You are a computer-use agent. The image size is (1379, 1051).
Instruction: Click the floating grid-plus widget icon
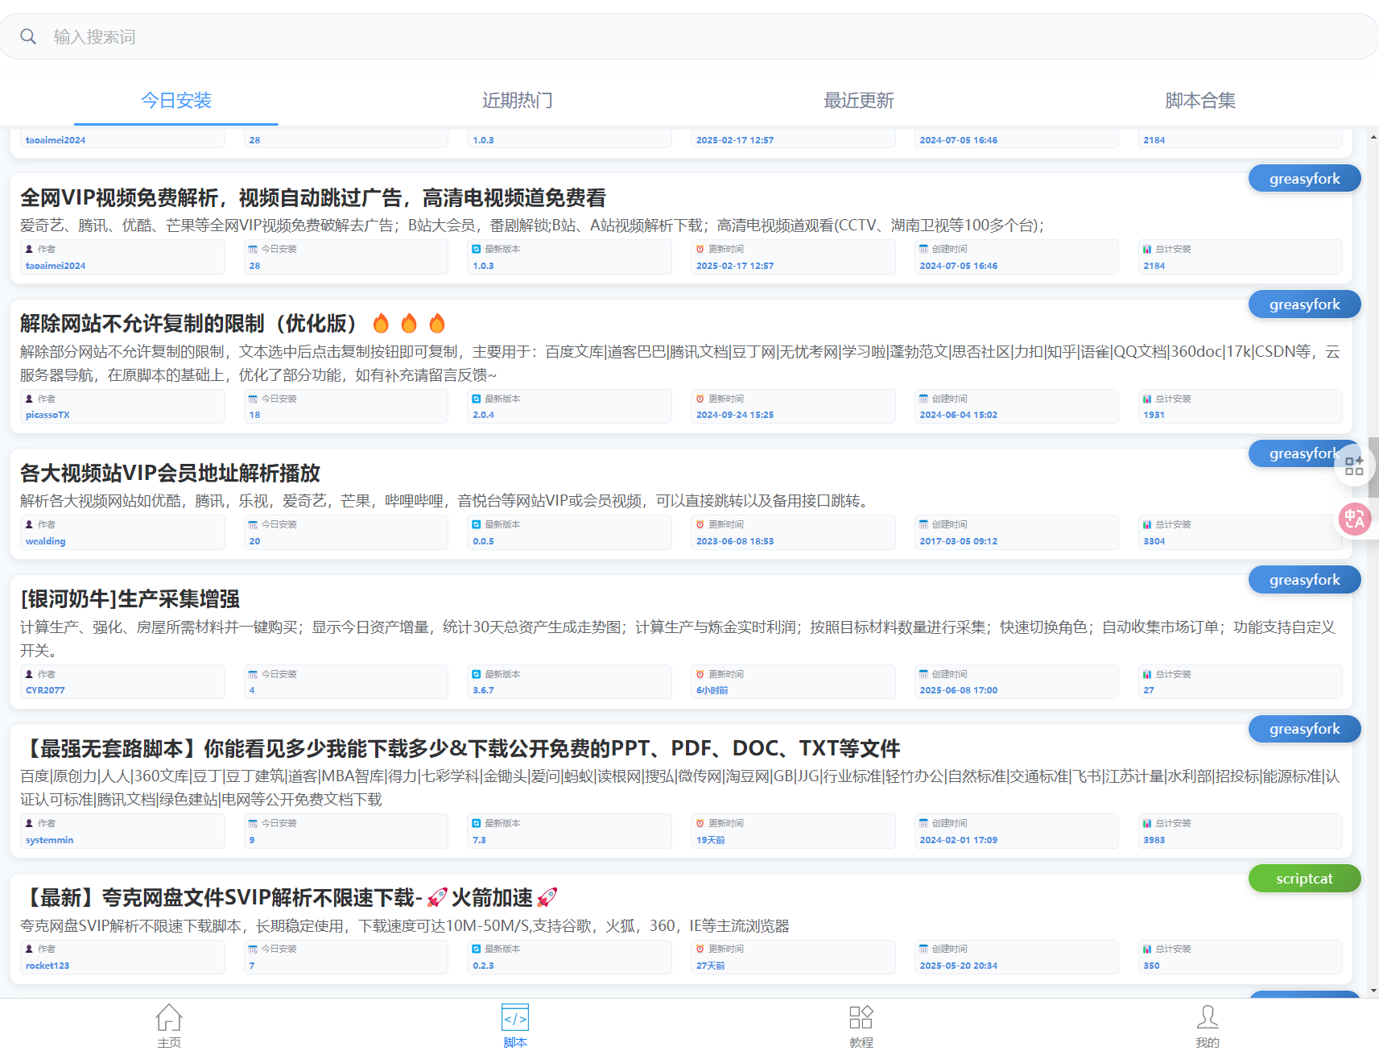(x=1354, y=466)
